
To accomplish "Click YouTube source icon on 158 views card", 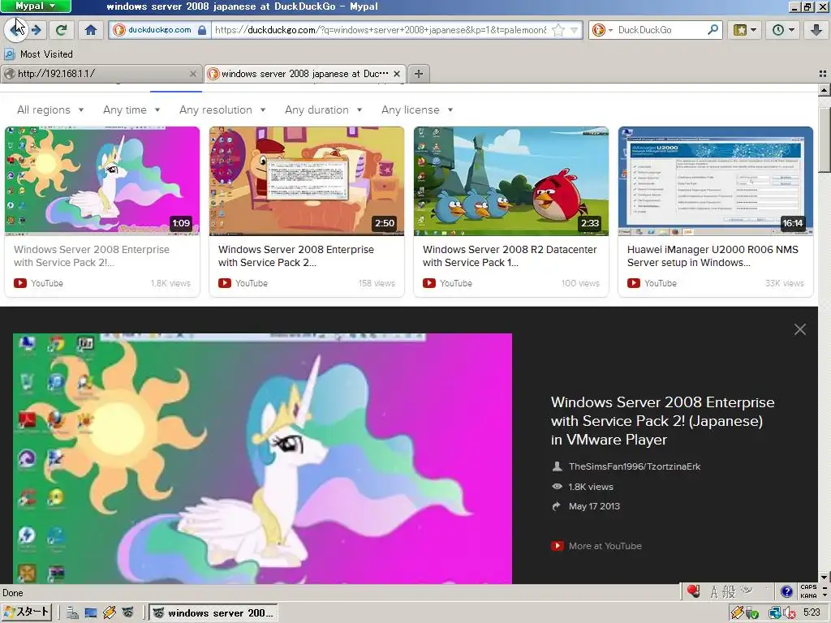I will pos(225,283).
